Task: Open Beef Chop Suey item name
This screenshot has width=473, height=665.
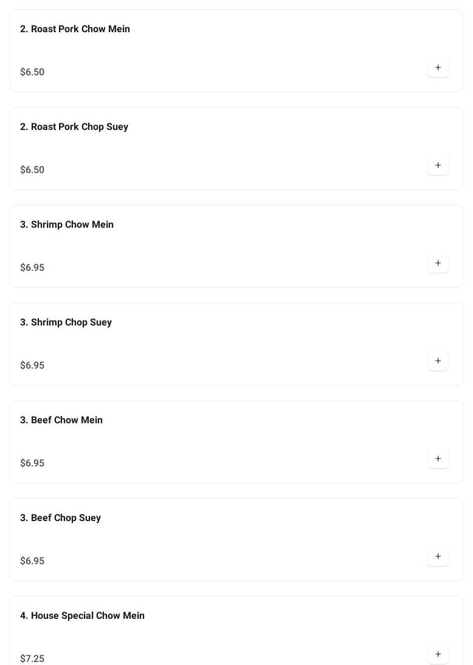Action: tap(60, 518)
